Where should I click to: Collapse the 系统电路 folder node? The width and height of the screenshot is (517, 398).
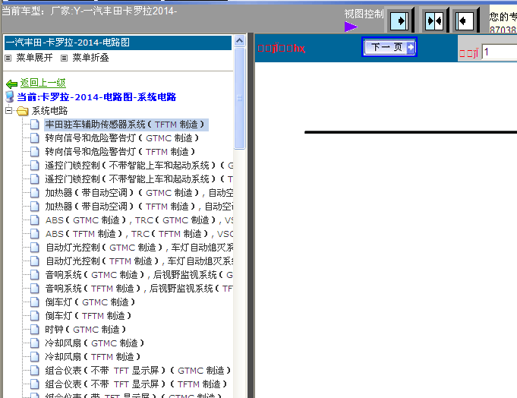point(9,110)
